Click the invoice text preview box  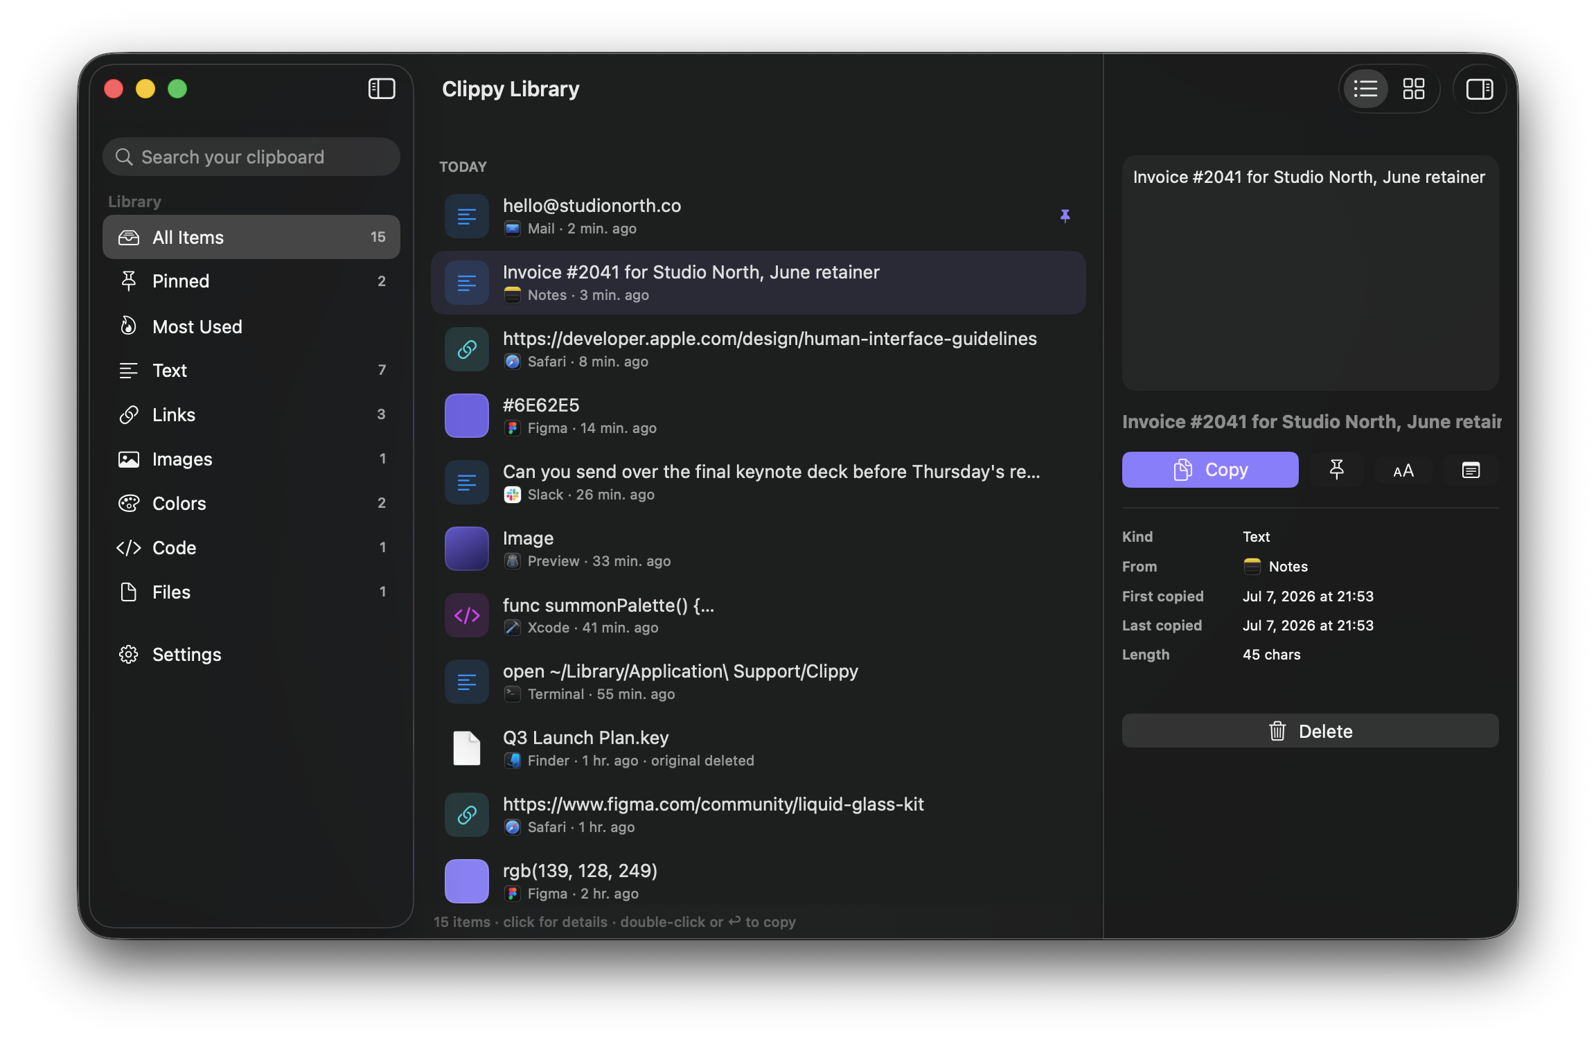1310,273
